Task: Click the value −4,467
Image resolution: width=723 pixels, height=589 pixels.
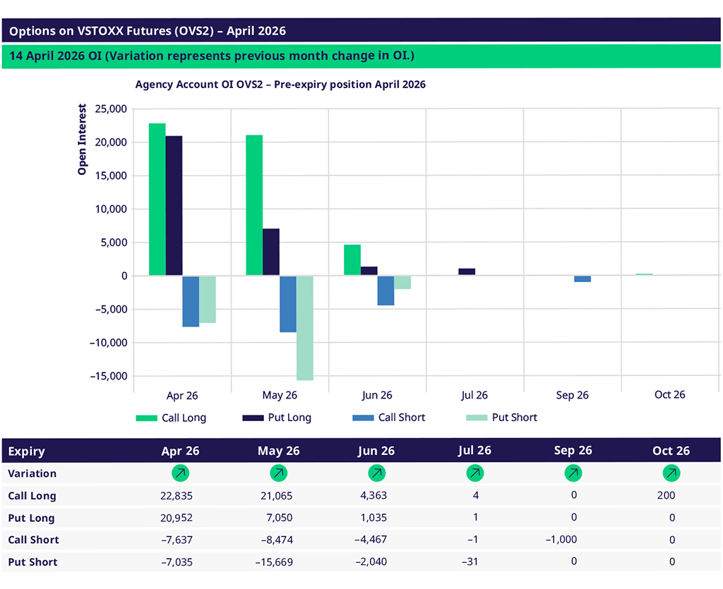Action: pyautogui.click(x=371, y=539)
